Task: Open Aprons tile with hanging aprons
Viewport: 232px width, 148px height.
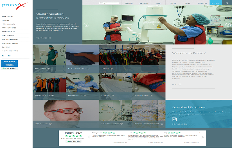Action: click(132, 59)
